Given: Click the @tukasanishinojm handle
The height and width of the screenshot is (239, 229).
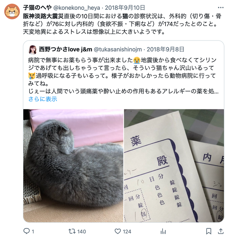Looking at the screenshot, I should pos(118,49).
